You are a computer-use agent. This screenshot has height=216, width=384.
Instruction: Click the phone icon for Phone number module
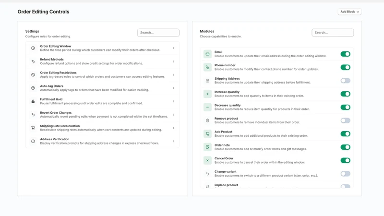pyautogui.click(x=207, y=67)
